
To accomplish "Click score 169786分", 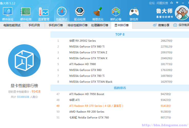I will 167,76.
